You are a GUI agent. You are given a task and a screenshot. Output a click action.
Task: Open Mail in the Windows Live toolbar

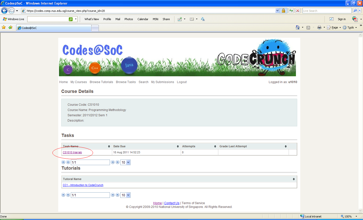[118, 19]
